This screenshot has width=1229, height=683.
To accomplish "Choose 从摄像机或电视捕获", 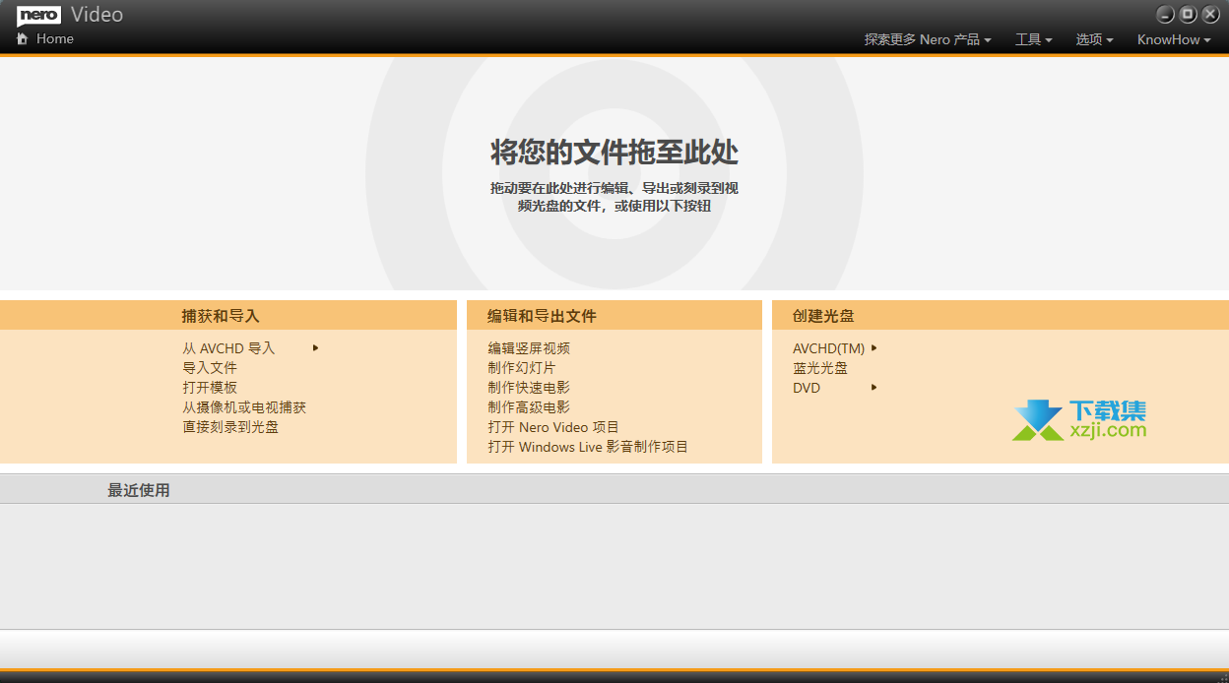I will tap(244, 407).
